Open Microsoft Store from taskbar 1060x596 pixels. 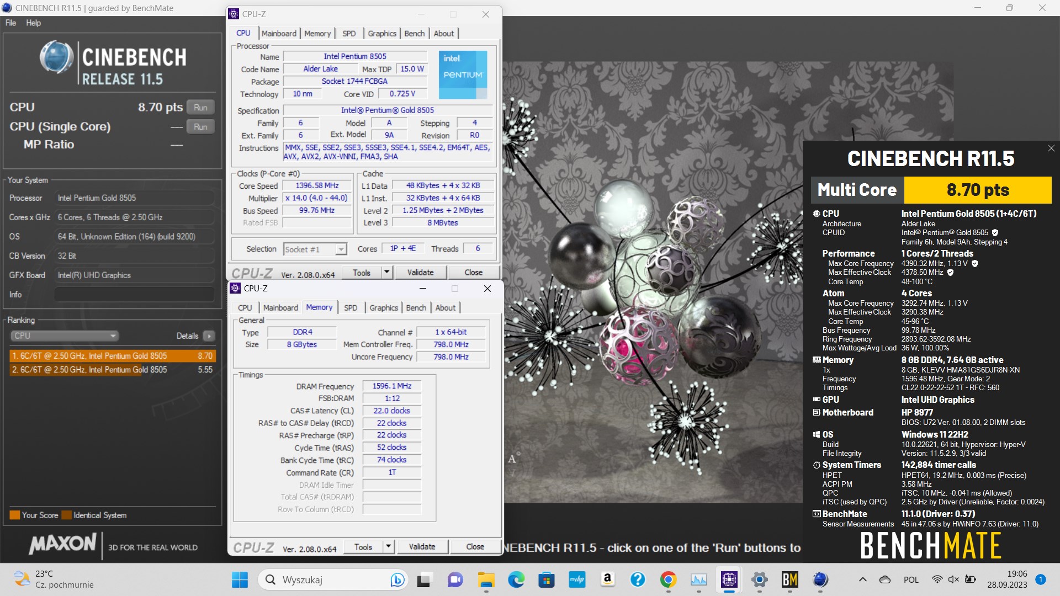(x=547, y=579)
